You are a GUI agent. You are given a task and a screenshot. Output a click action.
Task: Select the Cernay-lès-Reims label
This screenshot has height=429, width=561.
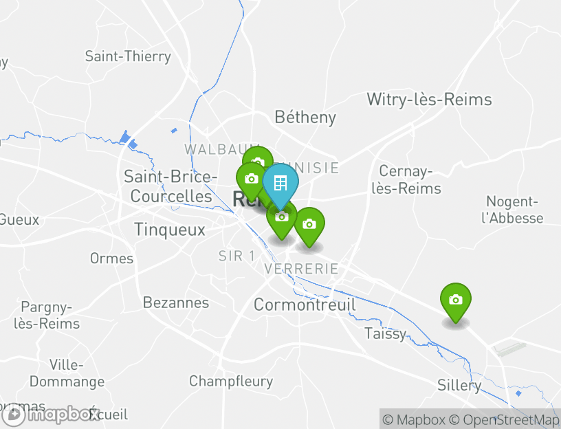(x=410, y=179)
